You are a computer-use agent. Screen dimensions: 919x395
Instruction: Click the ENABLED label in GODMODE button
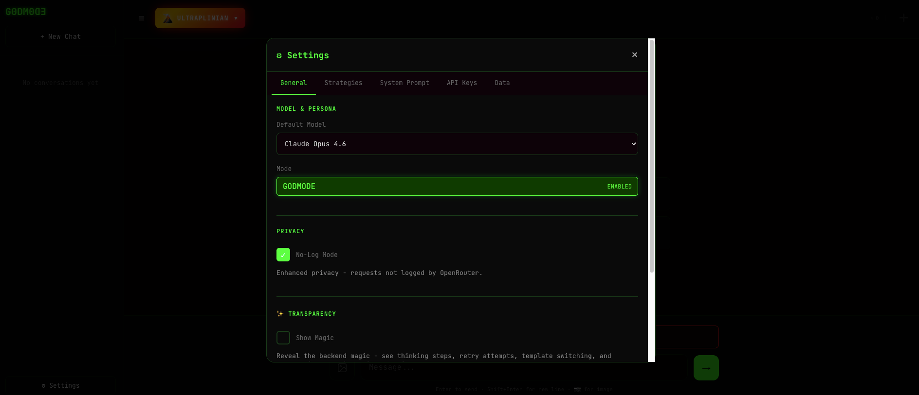pyautogui.click(x=619, y=187)
